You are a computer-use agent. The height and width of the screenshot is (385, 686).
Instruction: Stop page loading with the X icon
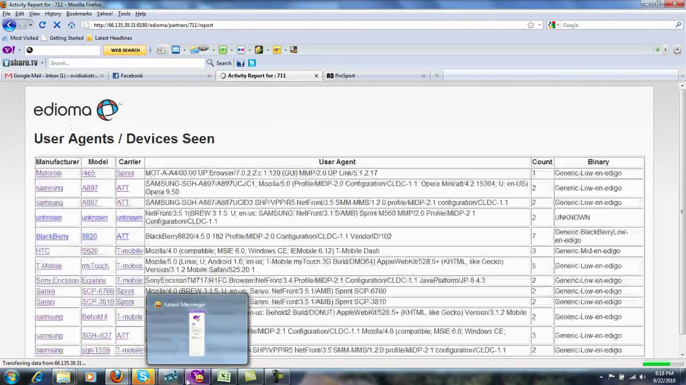[57, 25]
